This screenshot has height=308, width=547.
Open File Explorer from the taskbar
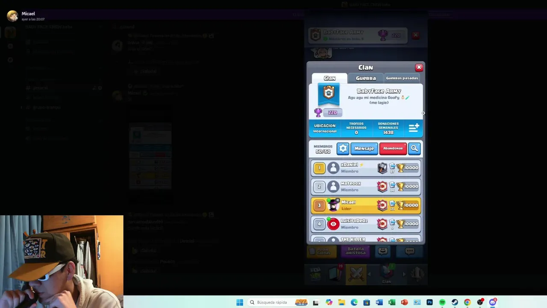pyautogui.click(x=341, y=302)
